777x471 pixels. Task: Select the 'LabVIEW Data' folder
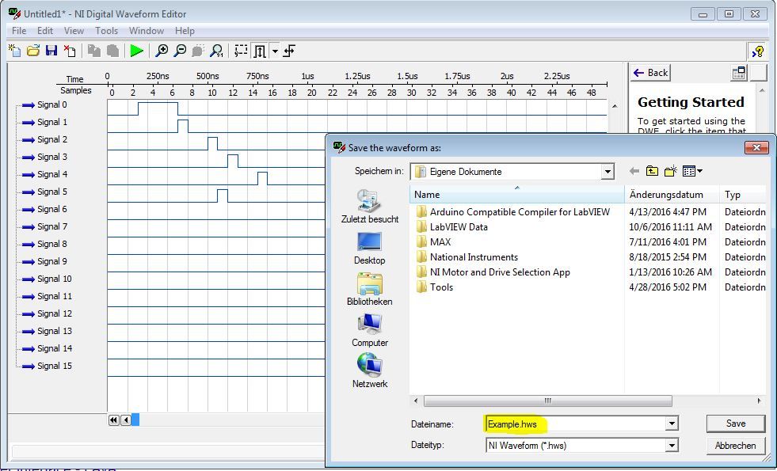(452, 227)
